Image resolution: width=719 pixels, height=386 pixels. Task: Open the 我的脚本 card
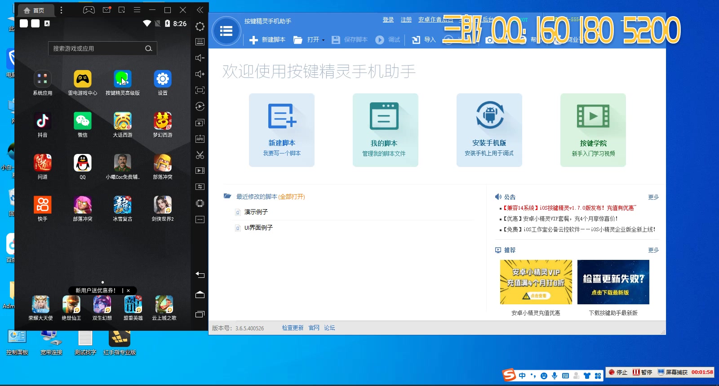point(385,130)
